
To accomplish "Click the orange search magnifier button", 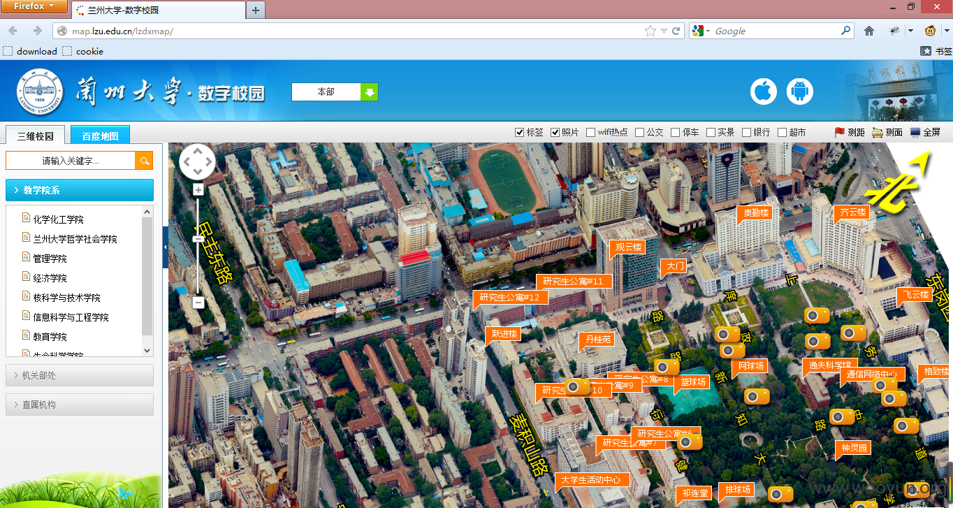I will click(144, 161).
